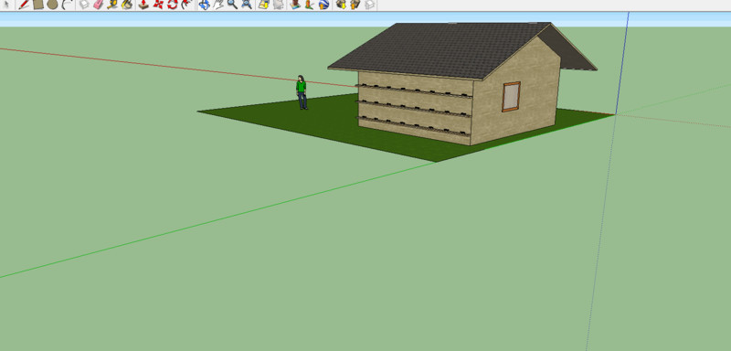Activate the Tape Measure tool

112,5
